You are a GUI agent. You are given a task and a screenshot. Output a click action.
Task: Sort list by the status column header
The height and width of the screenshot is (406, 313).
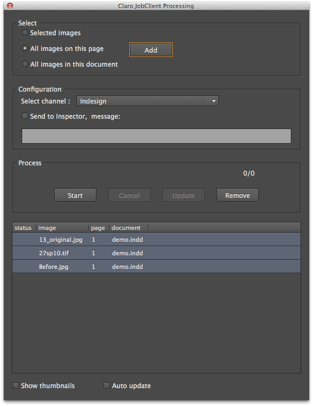coord(24,228)
